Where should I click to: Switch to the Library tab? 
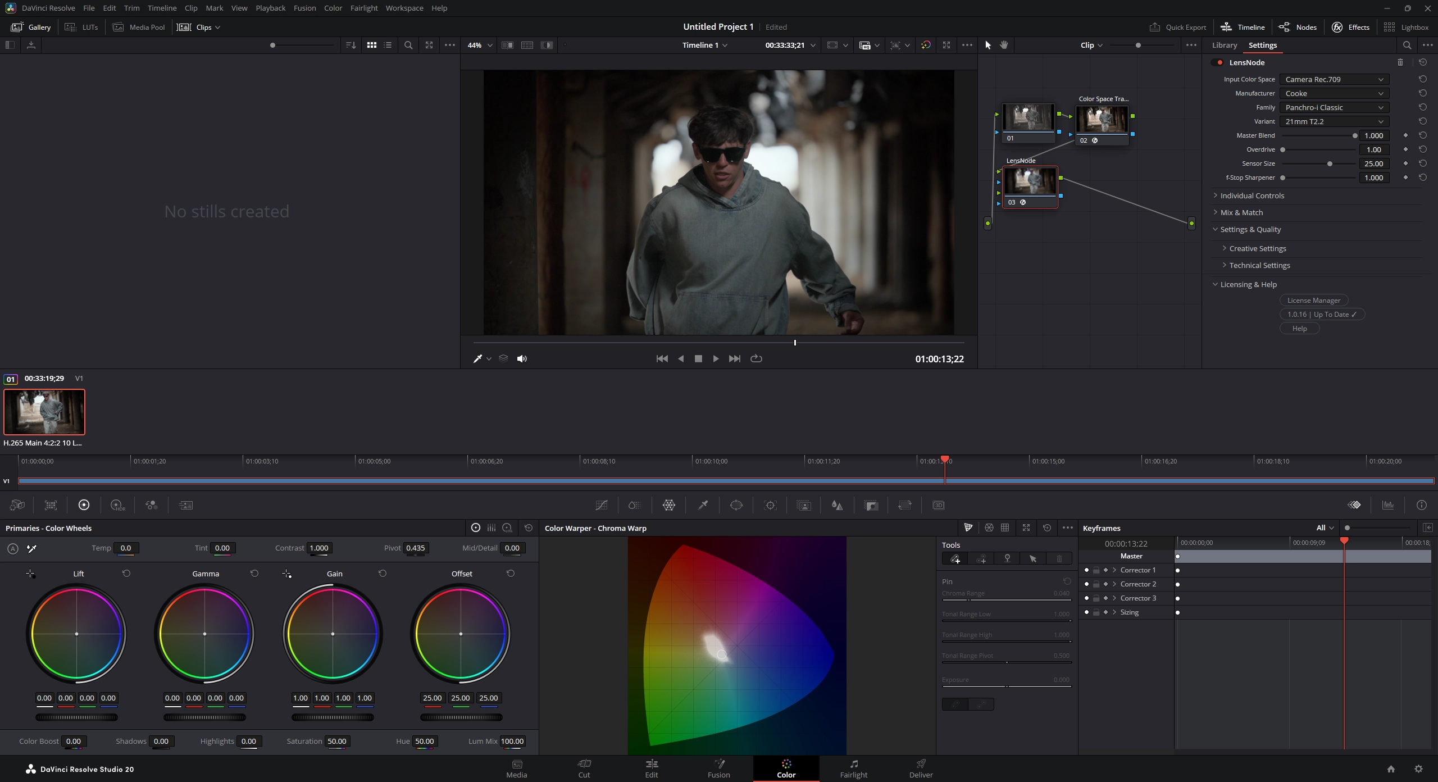click(x=1224, y=45)
